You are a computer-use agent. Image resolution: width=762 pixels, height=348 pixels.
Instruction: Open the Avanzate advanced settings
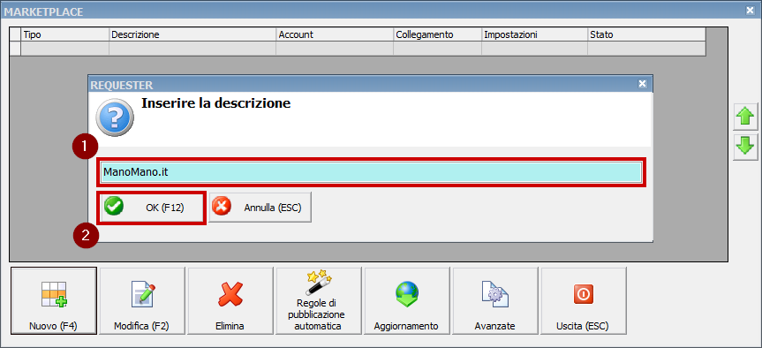tap(495, 300)
